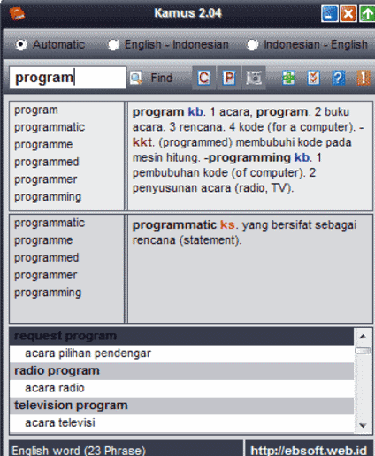Click 'English word (23 Phrase)' status text
Screen dimensions: 375x456
coord(79,451)
